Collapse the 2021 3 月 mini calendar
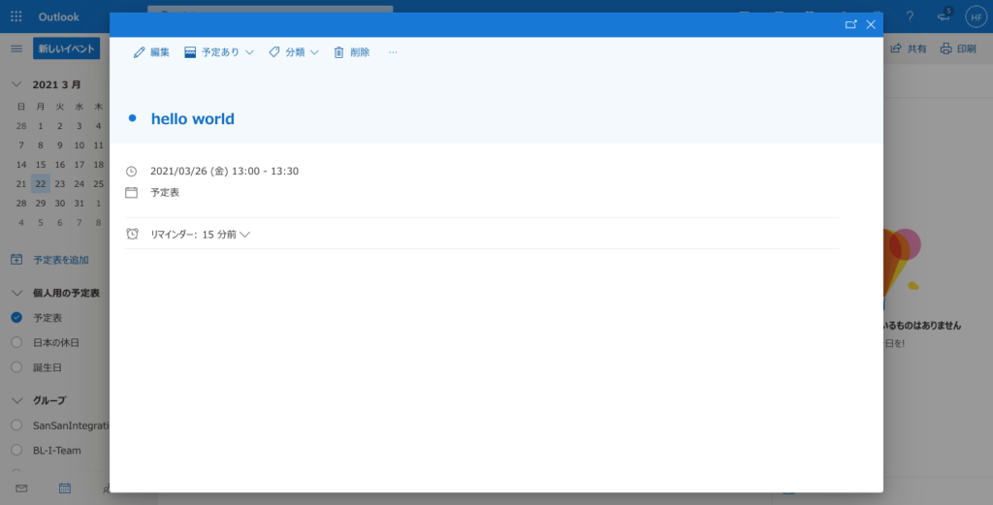 point(16,84)
